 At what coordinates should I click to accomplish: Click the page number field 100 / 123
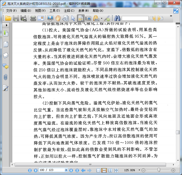click(x=52, y=170)
